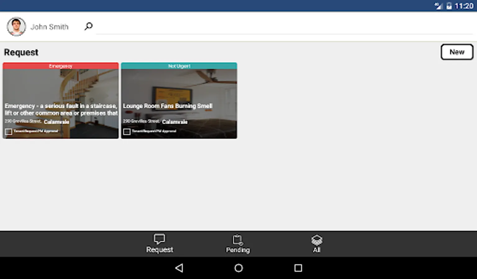This screenshot has height=279, width=477.
Task: Tap the Android back button
Action: pyautogui.click(x=179, y=268)
